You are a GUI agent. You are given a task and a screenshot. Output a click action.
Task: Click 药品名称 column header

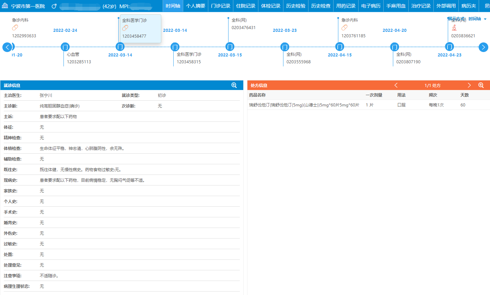click(x=257, y=95)
